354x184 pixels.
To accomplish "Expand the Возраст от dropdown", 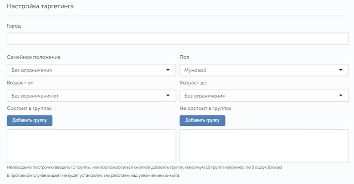I will (x=91, y=96).
